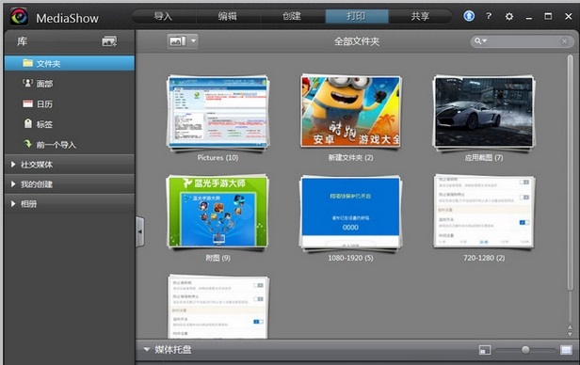Image resolution: width=580 pixels, height=365 pixels.
Task: Open the 应用截图 (7) folder thumbnail
Action: pos(484,112)
